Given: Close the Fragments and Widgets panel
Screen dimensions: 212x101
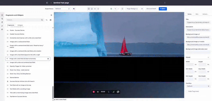Looking at the screenshot, I should [51, 15].
